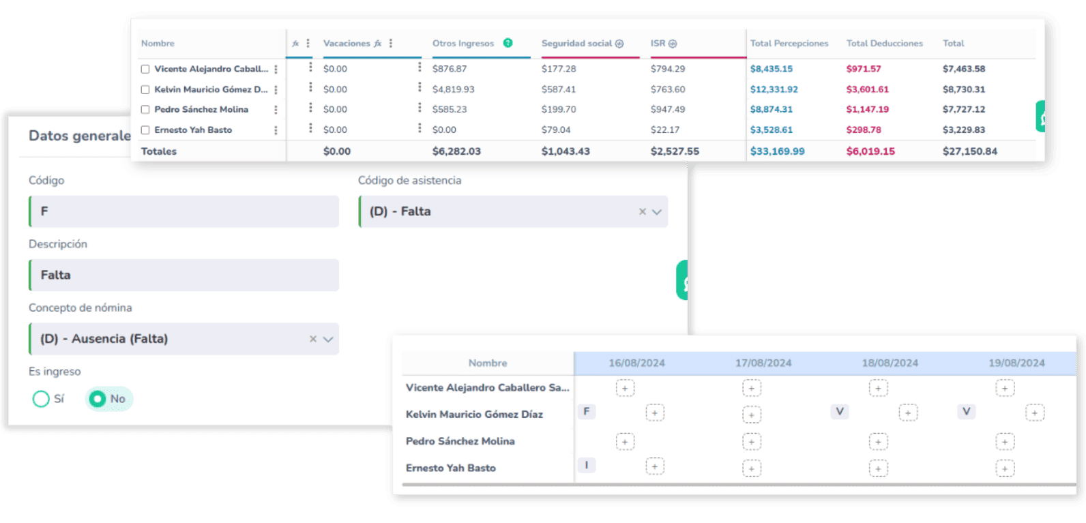This screenshot has height=523, width=1086.
Task: Clear the Código de asistencia selection
Action: (x=642, y=212)
